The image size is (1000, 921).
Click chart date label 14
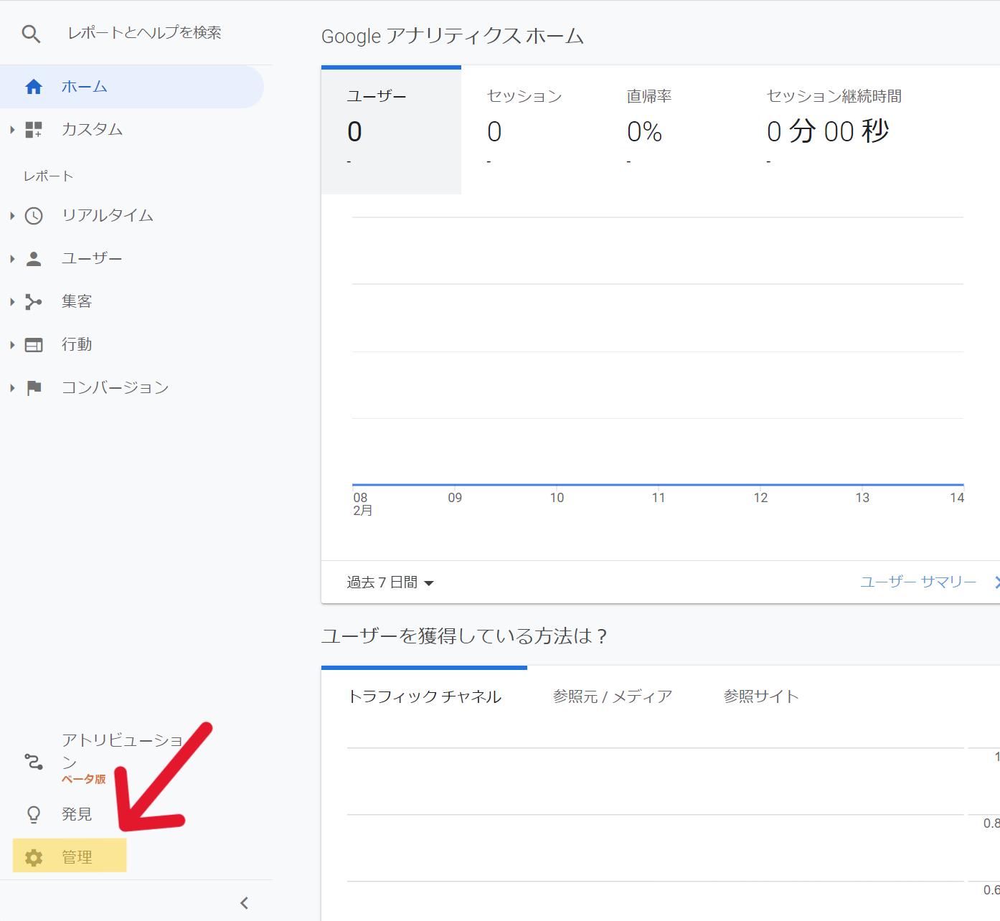point(957,498)
